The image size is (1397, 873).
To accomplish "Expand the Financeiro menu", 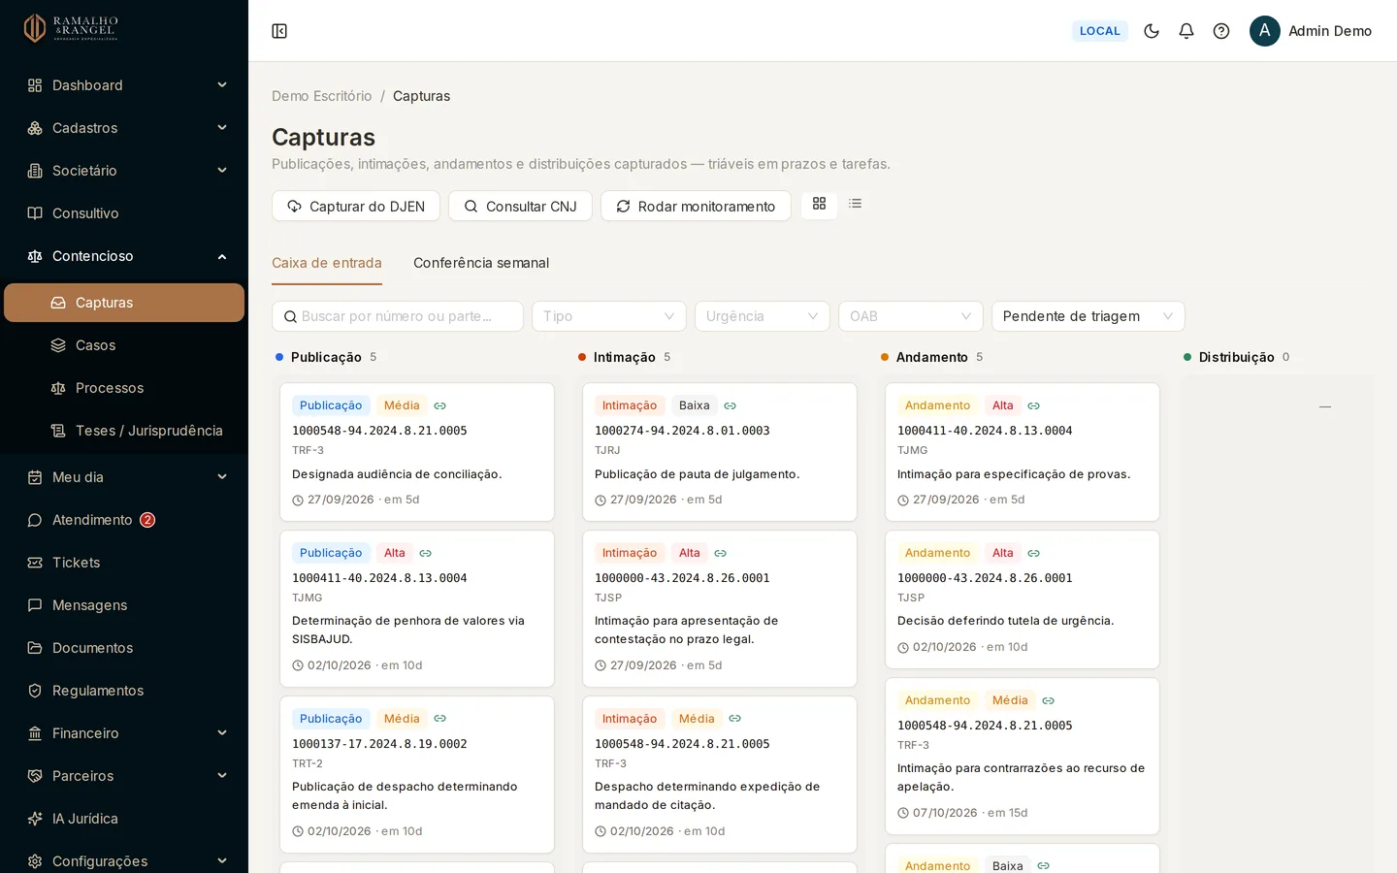I will click(x=124, y=733).
